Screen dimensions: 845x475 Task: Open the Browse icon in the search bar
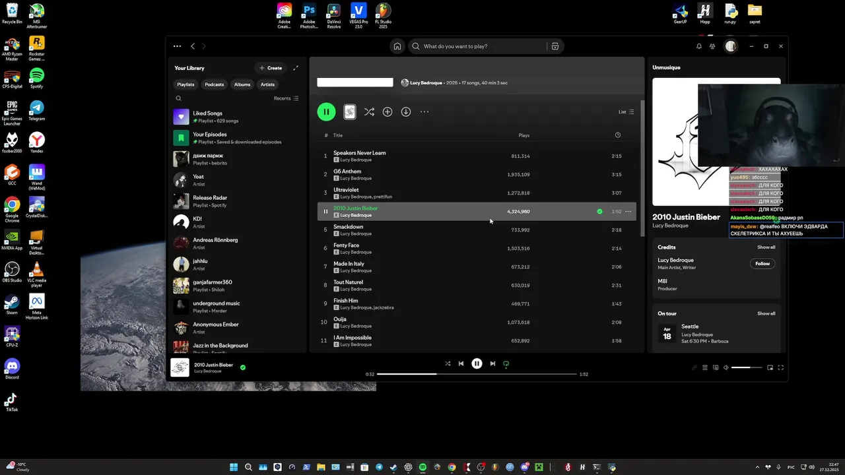(x=555, y=46)
